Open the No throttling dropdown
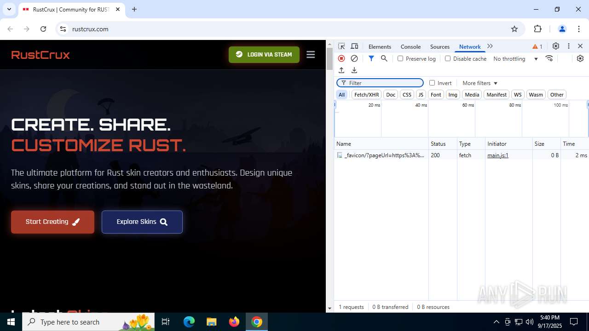The height and width of the screenshot is (331, 589). (x=515, y=59)
